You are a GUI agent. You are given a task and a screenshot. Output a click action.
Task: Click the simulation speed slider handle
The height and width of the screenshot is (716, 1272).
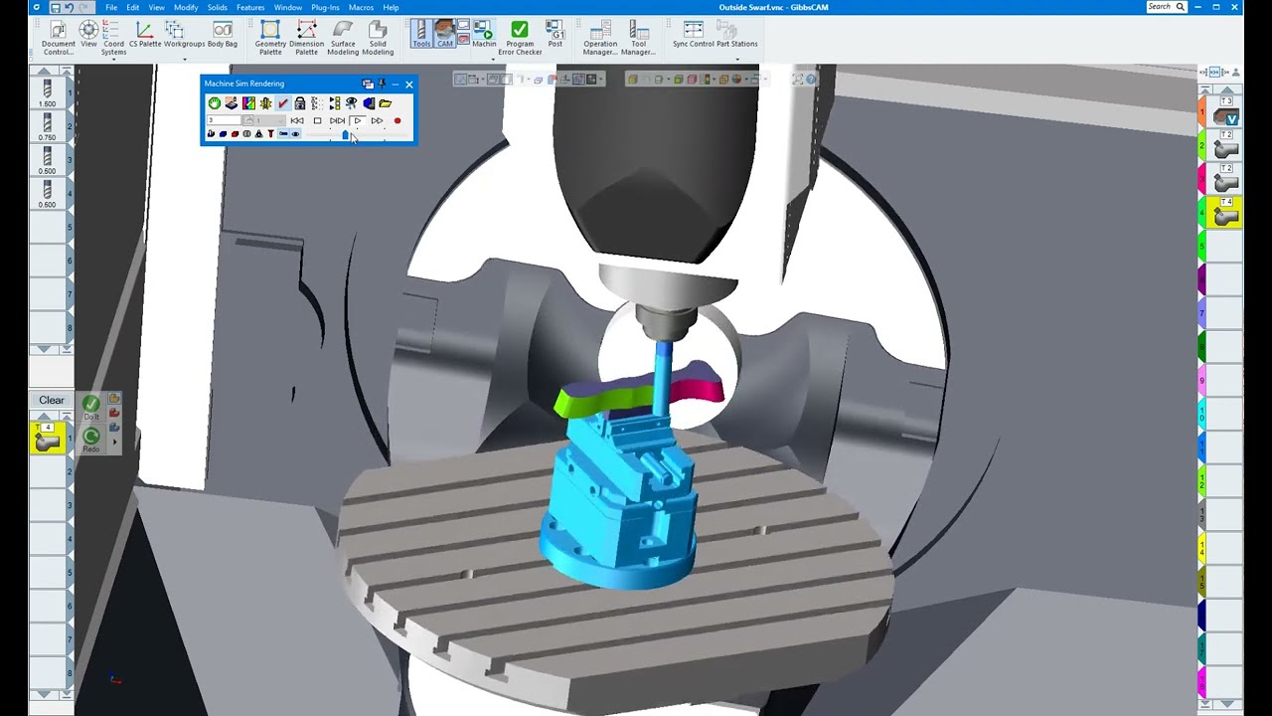point(345,134)
